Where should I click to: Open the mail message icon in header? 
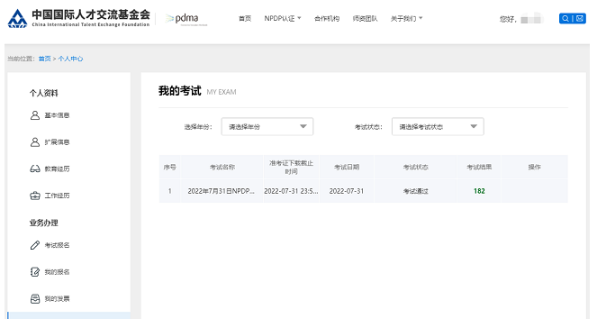pos(579,19)
